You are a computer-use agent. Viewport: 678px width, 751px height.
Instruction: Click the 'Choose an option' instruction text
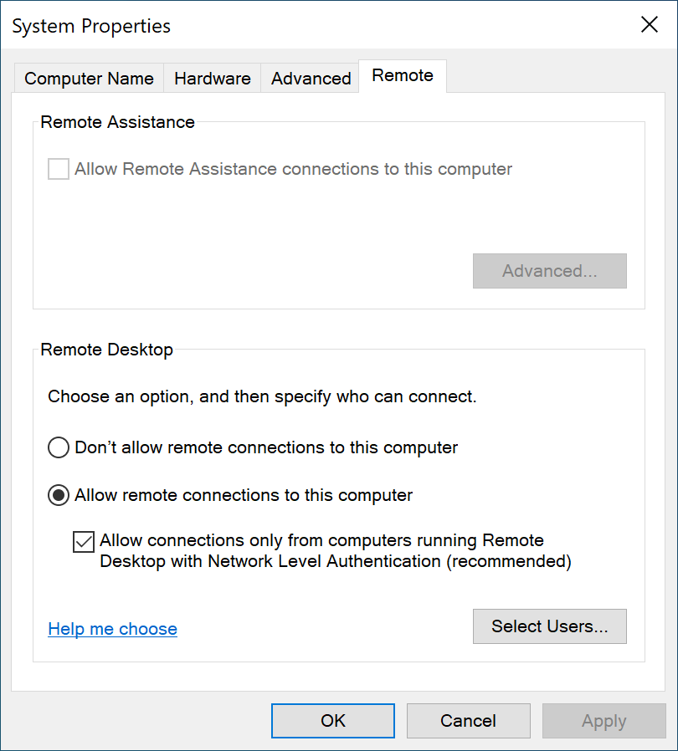[x=262, y=396]
